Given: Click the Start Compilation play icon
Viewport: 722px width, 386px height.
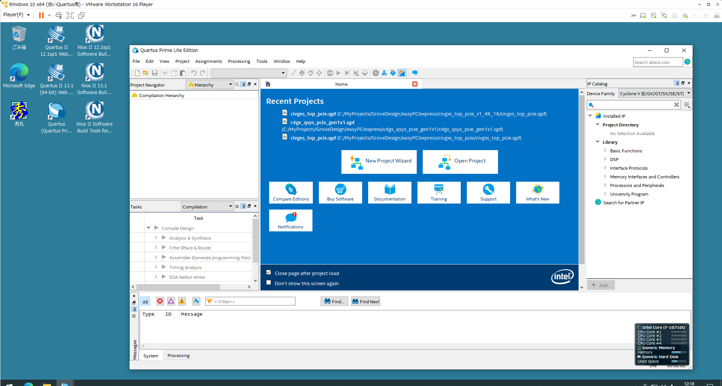Looking at the screenshot, I should (x=339, y=73).
